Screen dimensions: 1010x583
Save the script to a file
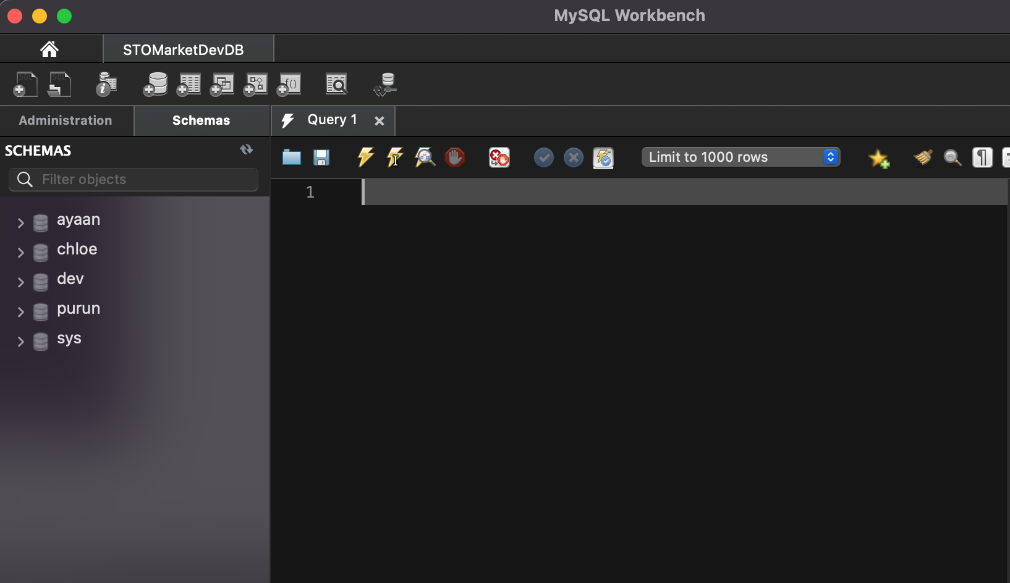pos(321,157)
